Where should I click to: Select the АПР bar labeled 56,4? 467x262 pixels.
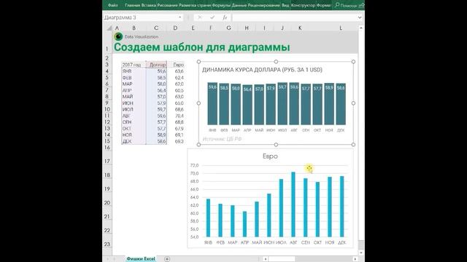247,105
